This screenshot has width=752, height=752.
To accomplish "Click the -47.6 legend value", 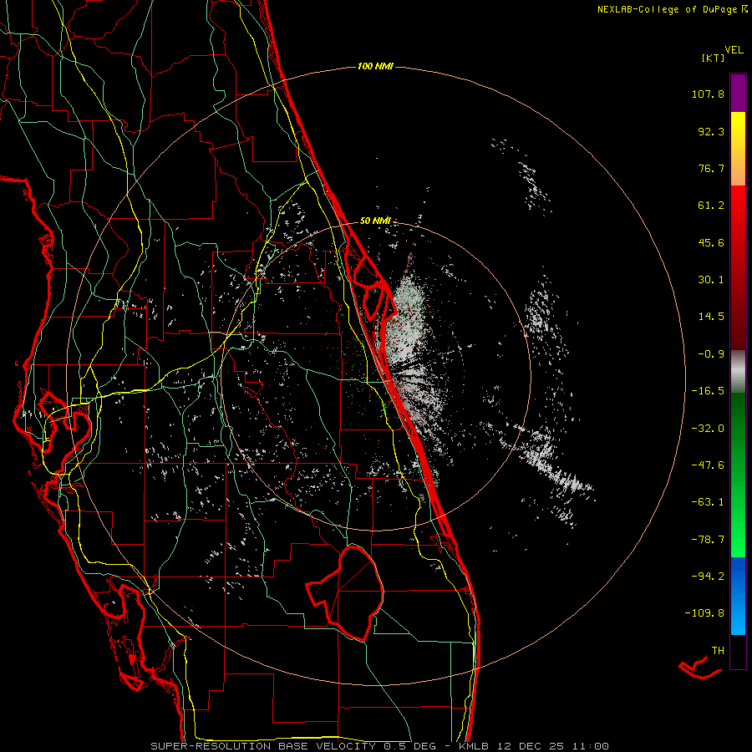I will pos(708,465).
